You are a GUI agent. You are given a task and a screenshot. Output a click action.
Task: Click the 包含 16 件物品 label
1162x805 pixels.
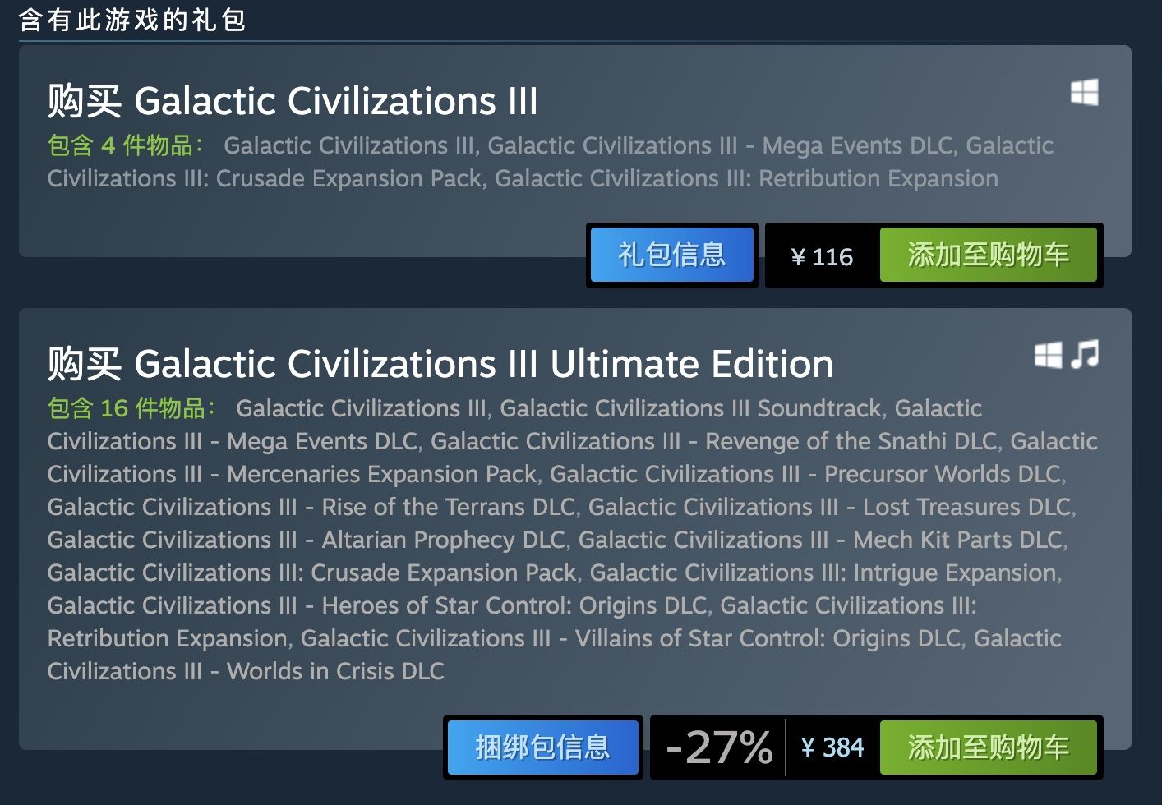pyautogui.click(x=132, y=408)
